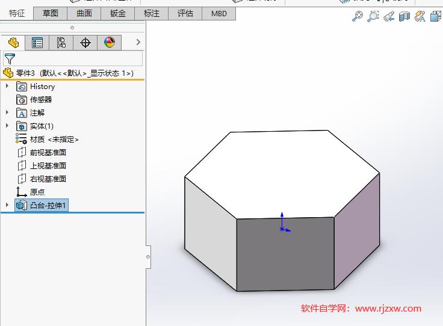
Task: Click the filter funnel icon
Action: coord(10,59)
